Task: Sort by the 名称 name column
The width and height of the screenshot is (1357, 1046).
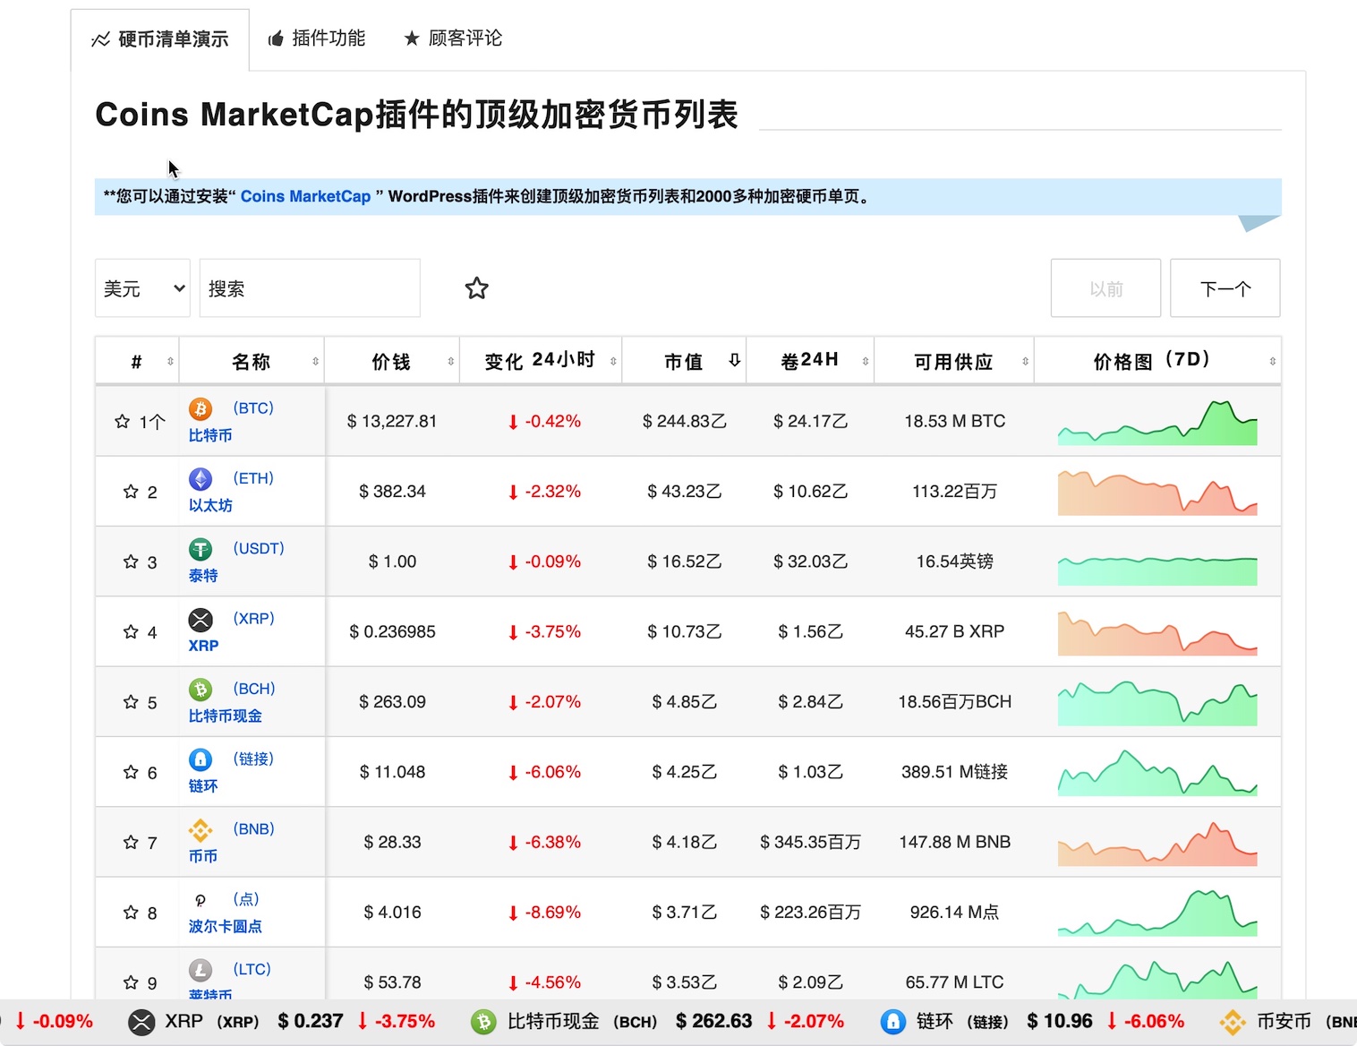Action: click(x=252, y=361)
